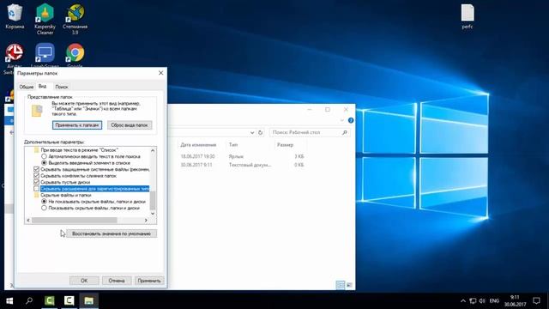Click the list scroll-up arrow
The height and width of the screenshot is (309, 549).
[153, 150]
